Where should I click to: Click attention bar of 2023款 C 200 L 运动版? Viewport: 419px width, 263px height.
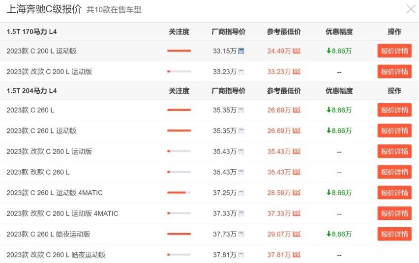179,51
